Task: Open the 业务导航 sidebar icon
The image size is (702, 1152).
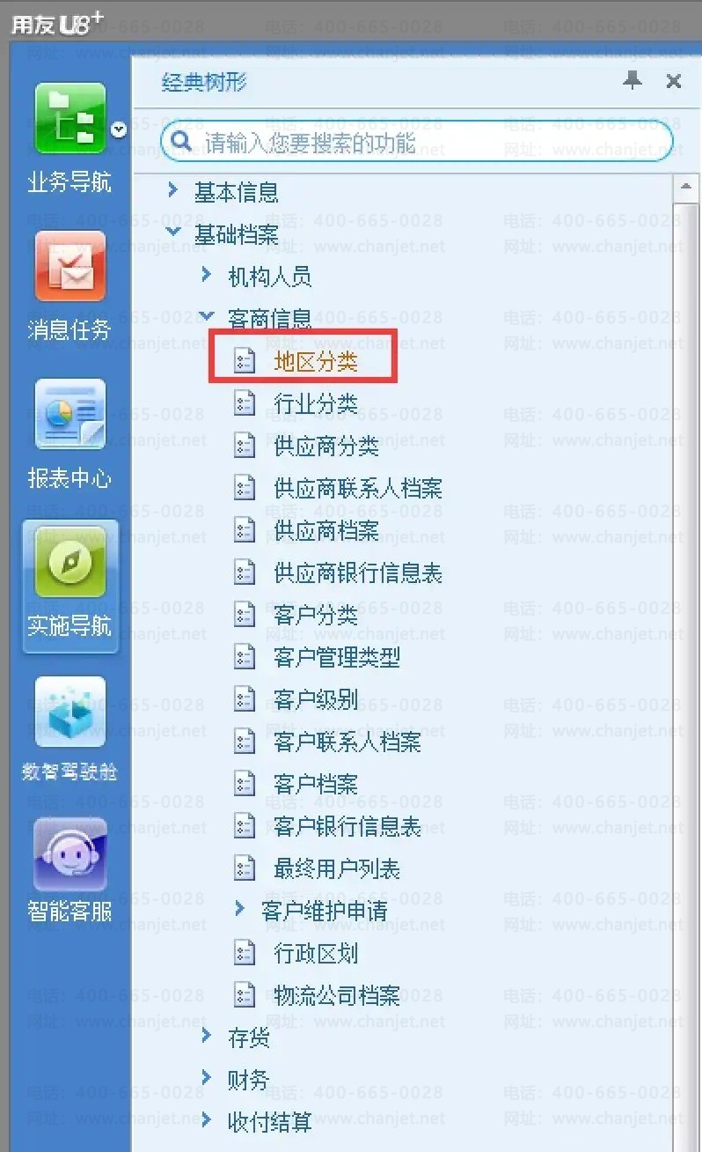Action: click(70, 118)
